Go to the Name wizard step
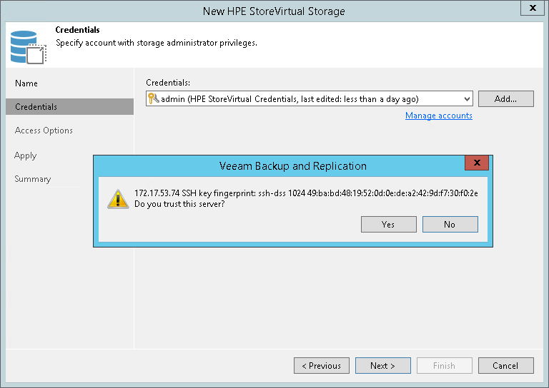 coord(26,83)
